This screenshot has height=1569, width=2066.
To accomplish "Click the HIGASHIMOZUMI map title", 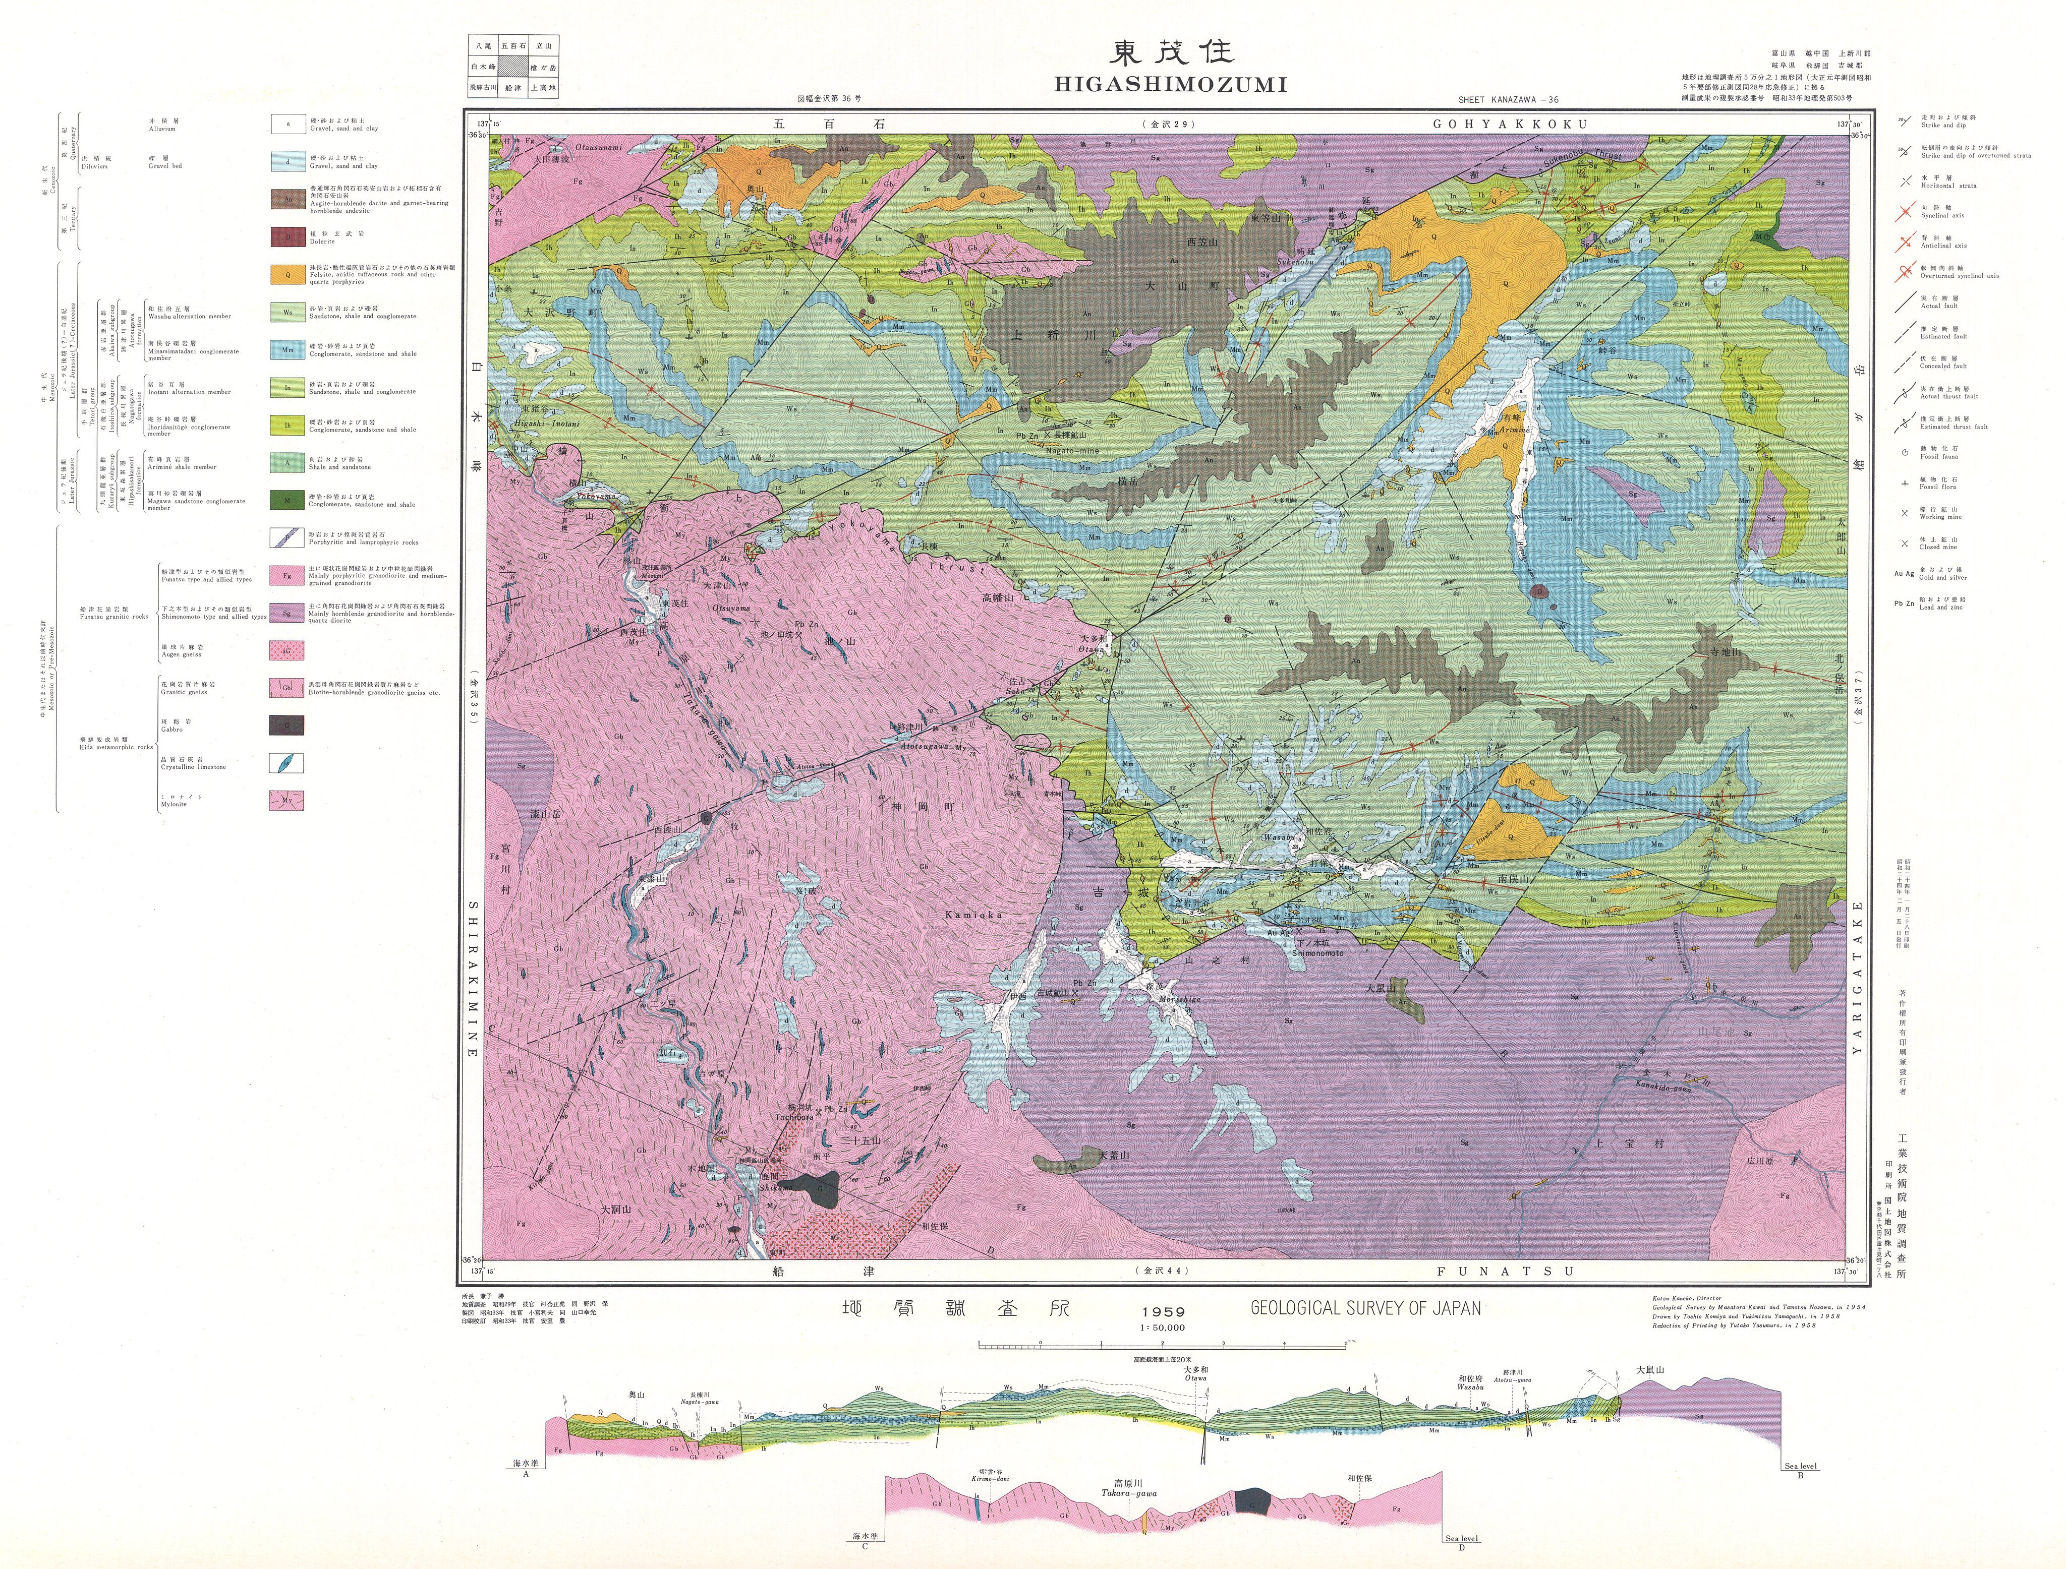I will 1171,84.
